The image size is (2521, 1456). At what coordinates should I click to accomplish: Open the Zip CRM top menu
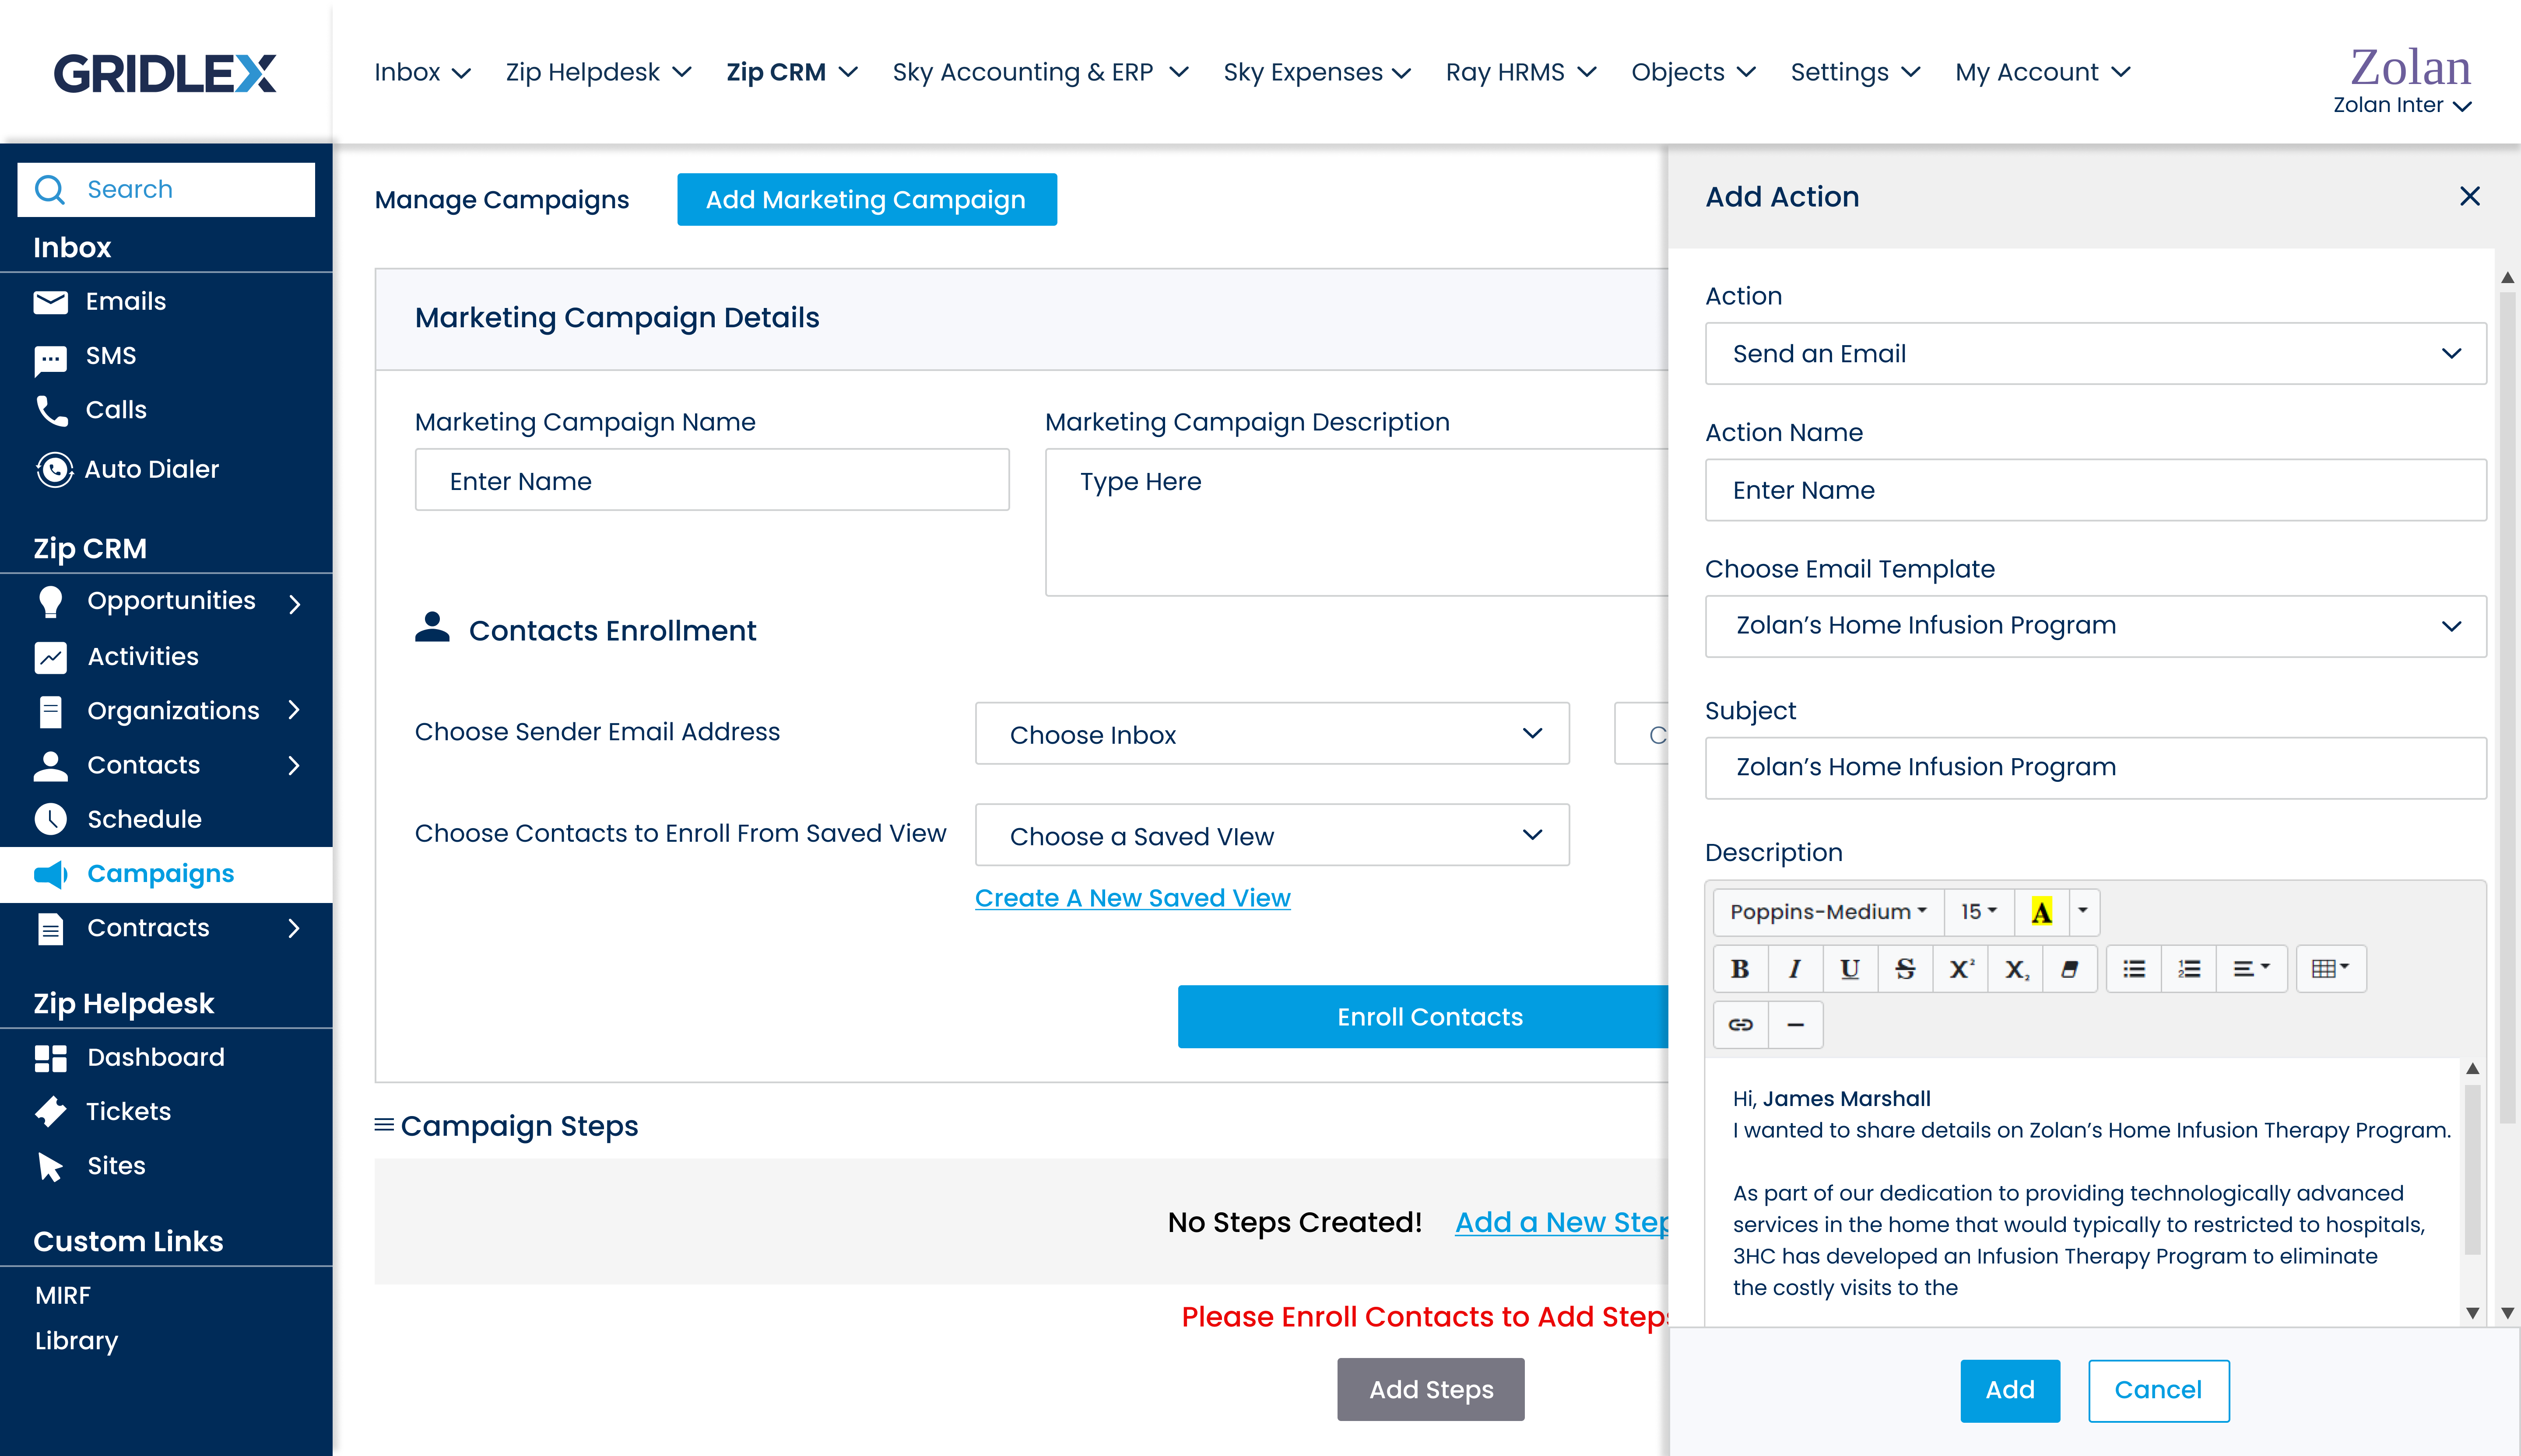click(x=790, y=72)
